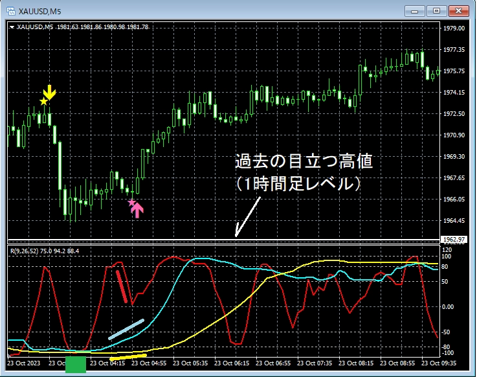
Task: Click the XAUUSD,M5 title bar text
Action: (39, 12)
